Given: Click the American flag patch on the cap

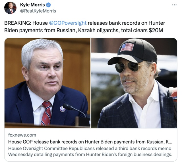Looking at the screenshot, I should (x=127, y=47).
